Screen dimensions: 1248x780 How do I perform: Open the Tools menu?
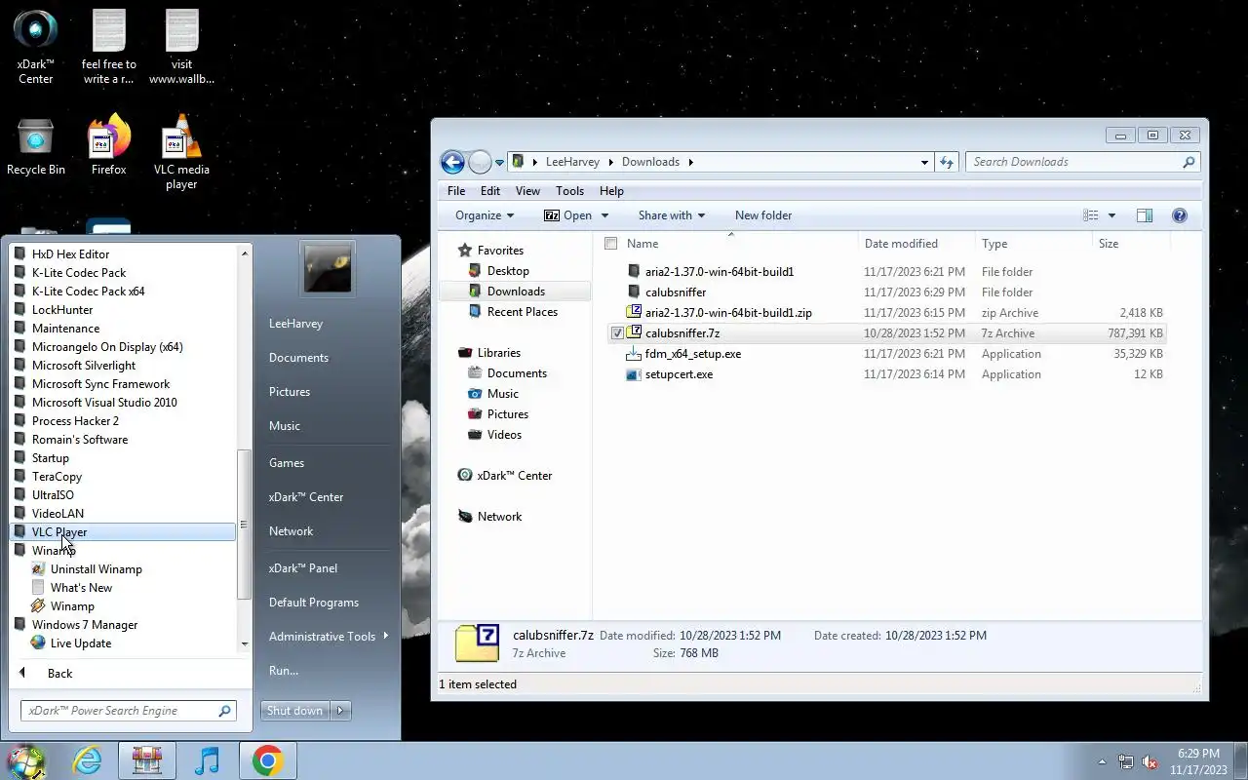569,191
